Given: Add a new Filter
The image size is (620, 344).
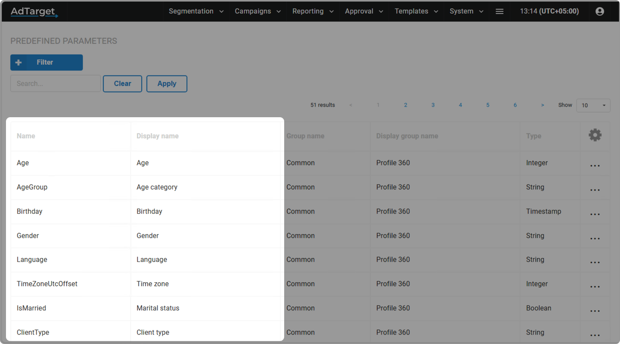Looking at the screenshot, I should pos(47,62).
